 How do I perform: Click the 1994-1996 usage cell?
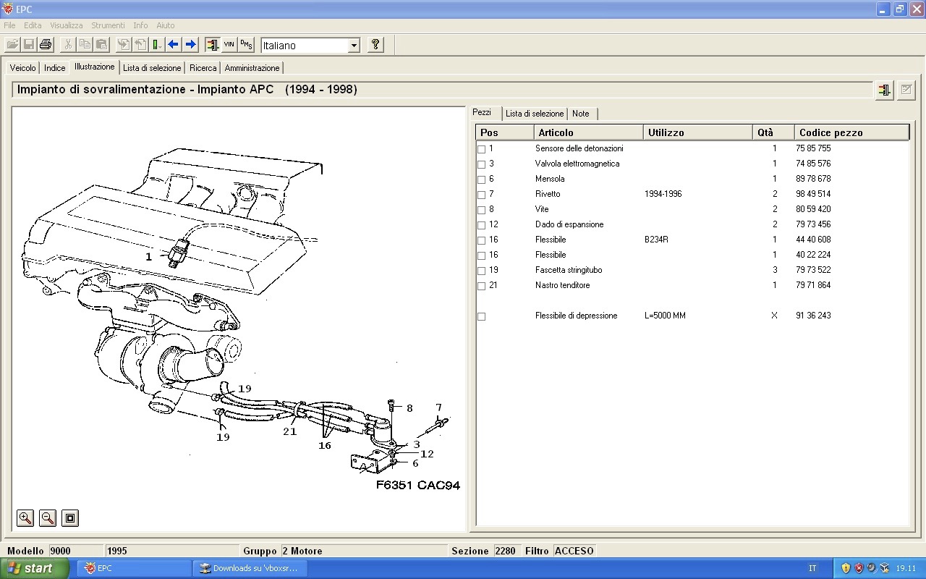pyautogui.click(x=663, y=194)
